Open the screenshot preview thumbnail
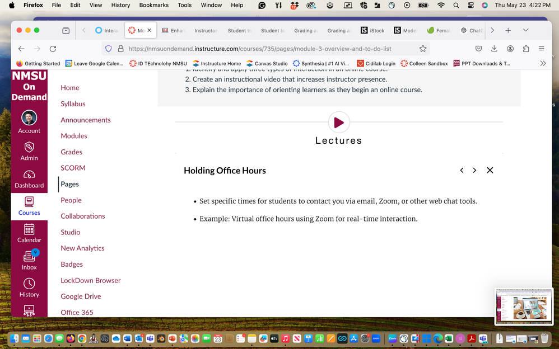The width and height of the screenshot is (559, 349). (523, 306)
